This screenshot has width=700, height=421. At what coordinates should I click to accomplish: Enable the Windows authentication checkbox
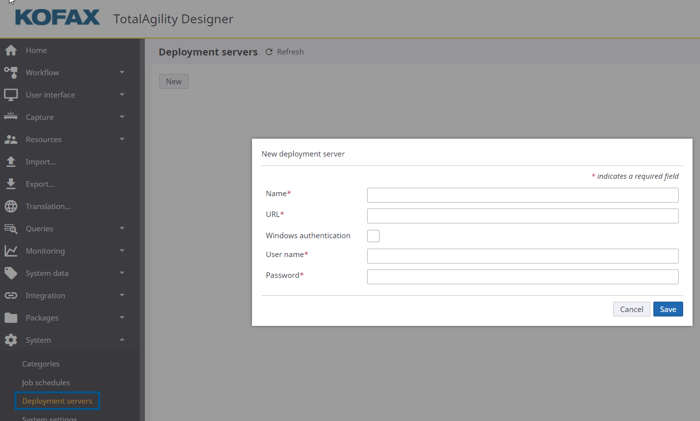373,236
